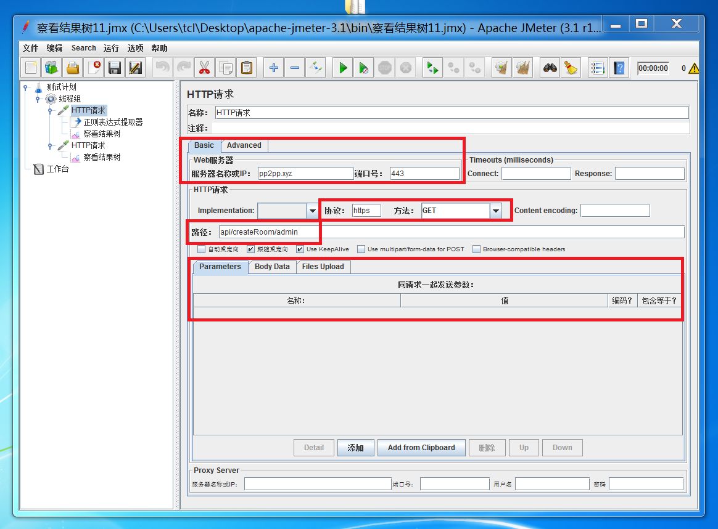Collapse the 测试计划 tree node
This screenshot has height=529, width=718.
point(26,87)
